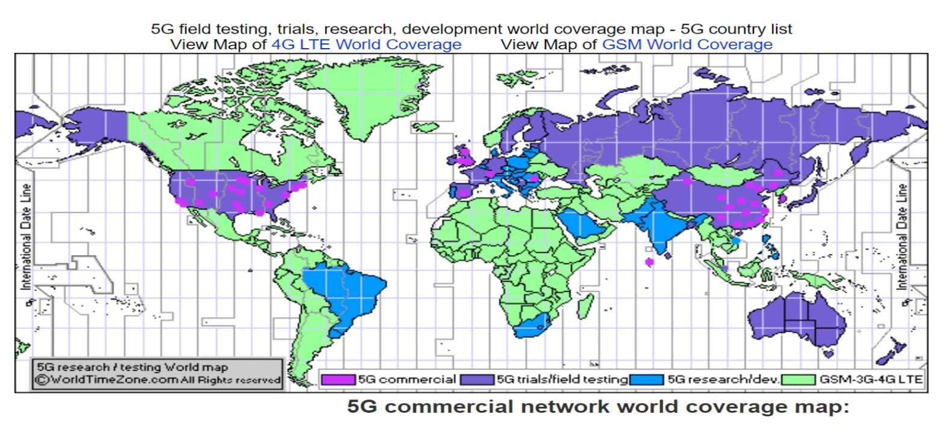Screen dimensions: 943x444
Task: Click the magenta dot in the Indian Ocean
Action: click(x=649, y=262)
